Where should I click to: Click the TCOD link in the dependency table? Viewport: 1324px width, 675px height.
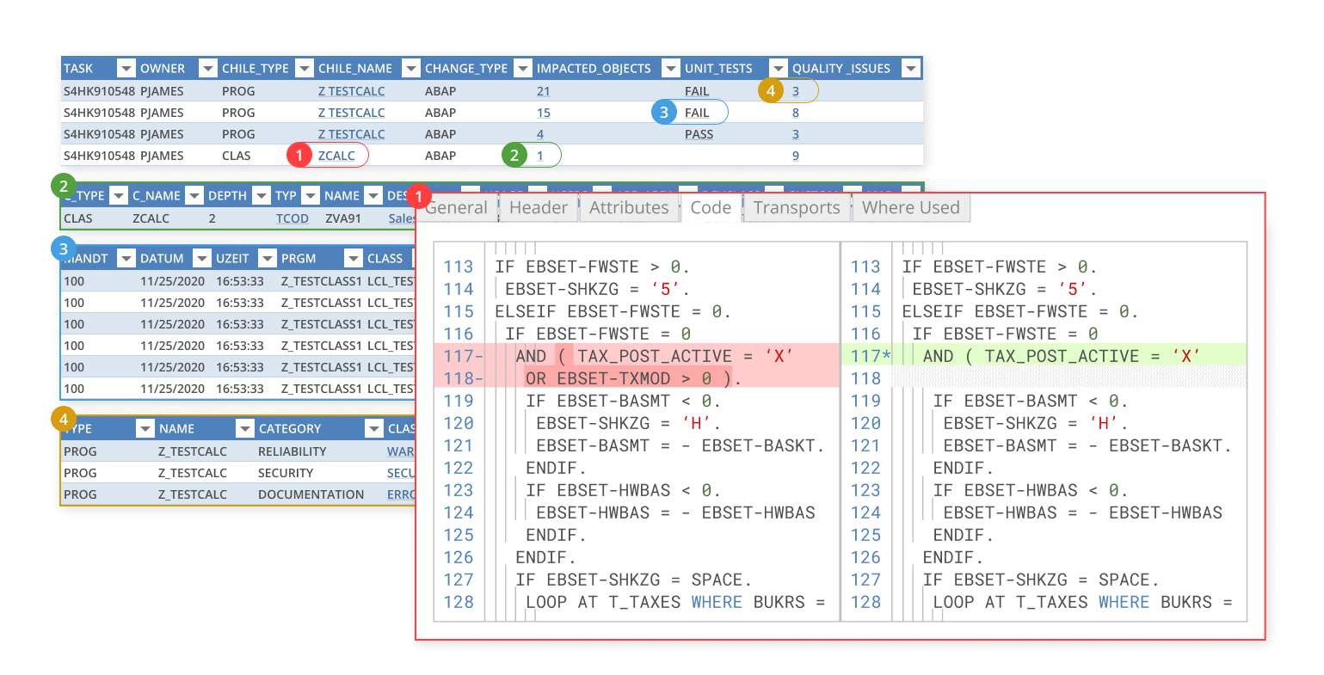293,218
